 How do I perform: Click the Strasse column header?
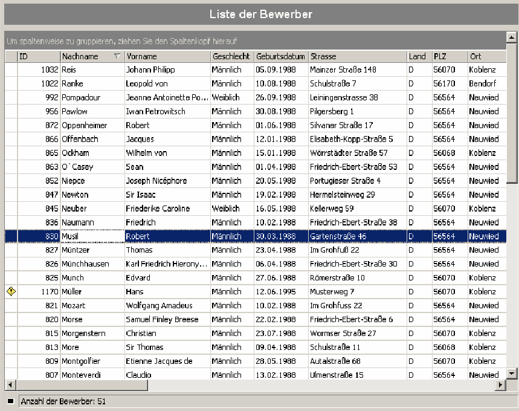(358, 56)
